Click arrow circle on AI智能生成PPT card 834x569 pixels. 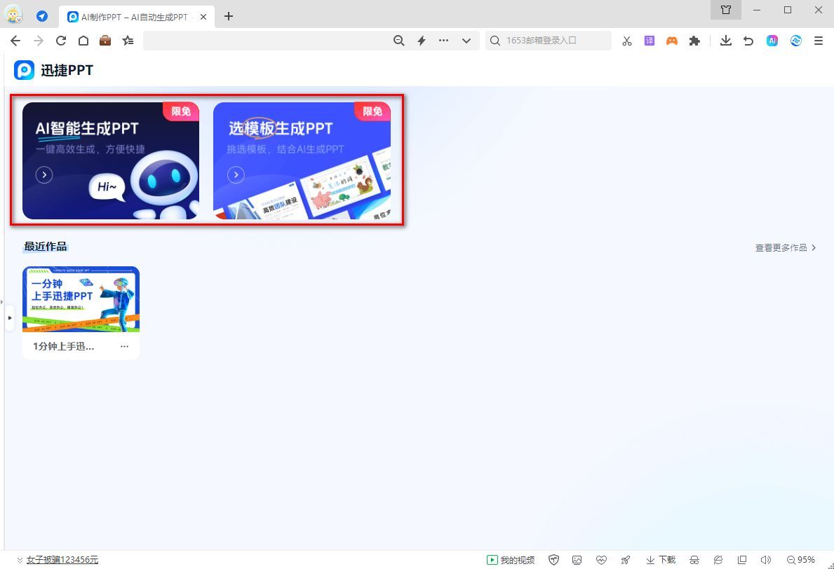[44, 174]
